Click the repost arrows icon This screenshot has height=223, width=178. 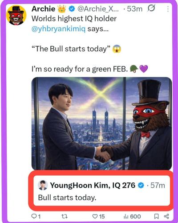pyautogui.click(x=65, y=216)
